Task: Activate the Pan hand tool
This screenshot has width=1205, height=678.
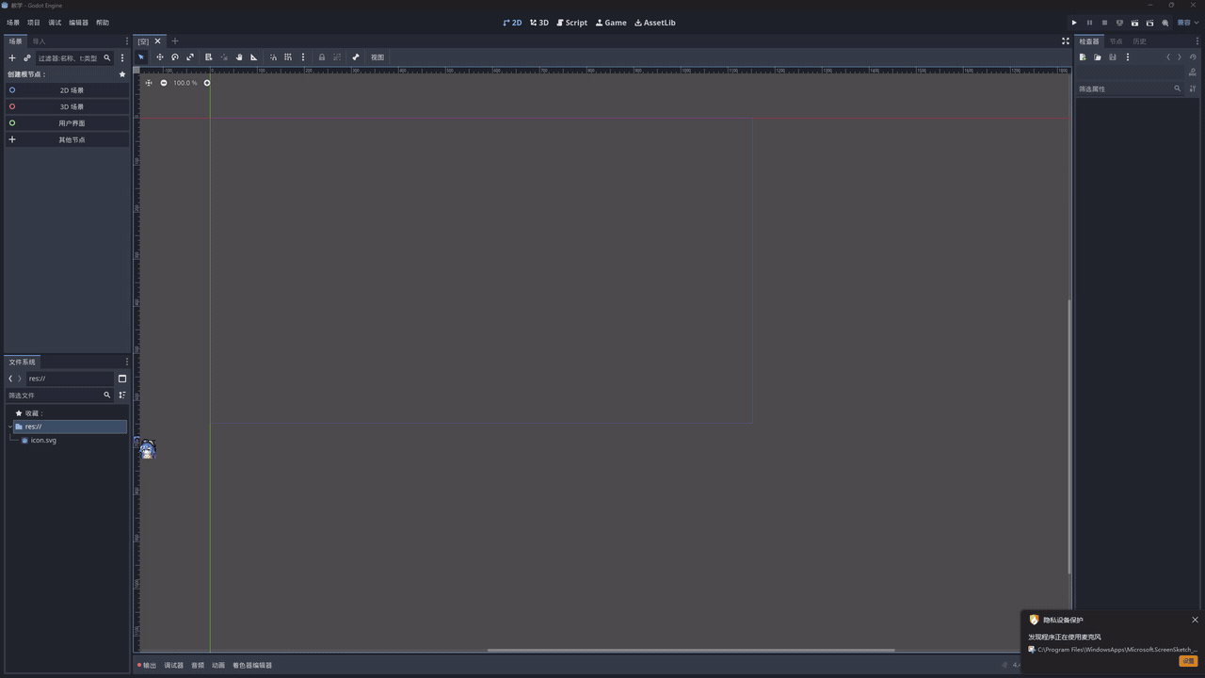Action: (239, 57)
